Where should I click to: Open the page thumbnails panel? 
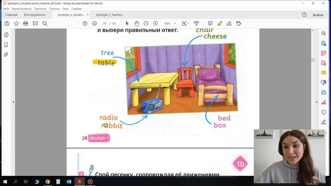point(6,35)
